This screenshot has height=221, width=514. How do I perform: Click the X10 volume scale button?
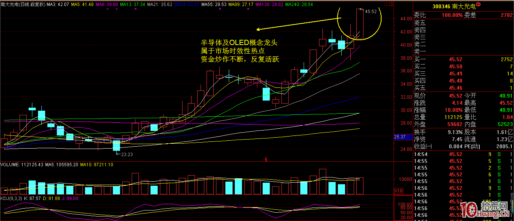398,191
